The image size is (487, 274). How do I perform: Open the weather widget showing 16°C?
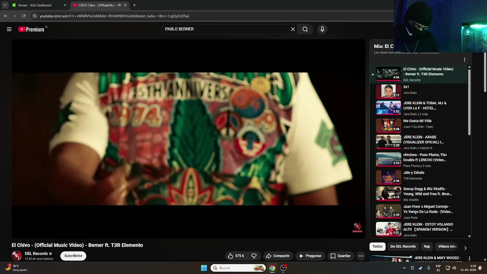coord(16,268)
